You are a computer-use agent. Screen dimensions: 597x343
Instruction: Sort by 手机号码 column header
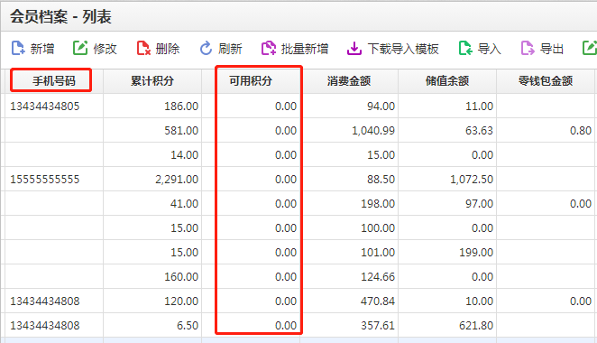pos(54,81)
